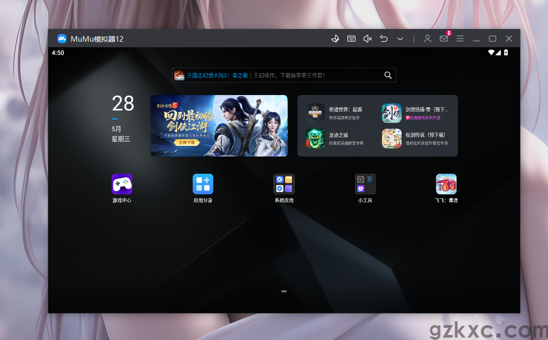
Task: Open the 剑侠情缘 promotional banner
Action: click(219, 126)
